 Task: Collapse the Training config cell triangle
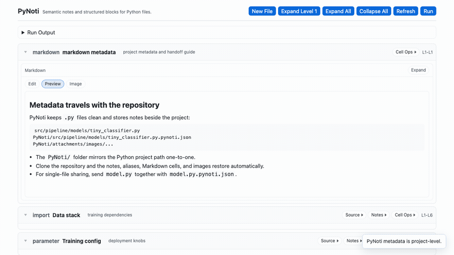26,241
